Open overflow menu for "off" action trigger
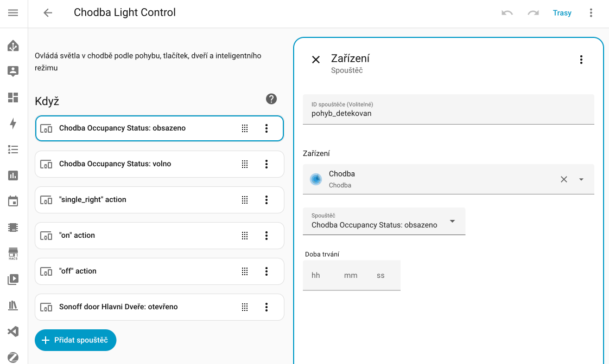 pyautogui.click(x=267, y=271)
